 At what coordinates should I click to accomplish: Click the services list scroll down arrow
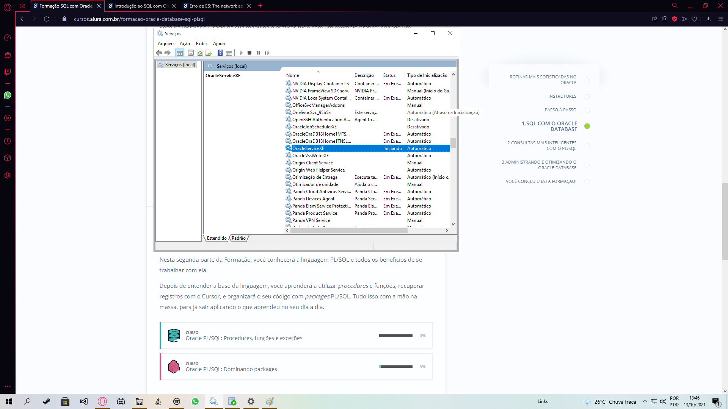pos(453,224)
